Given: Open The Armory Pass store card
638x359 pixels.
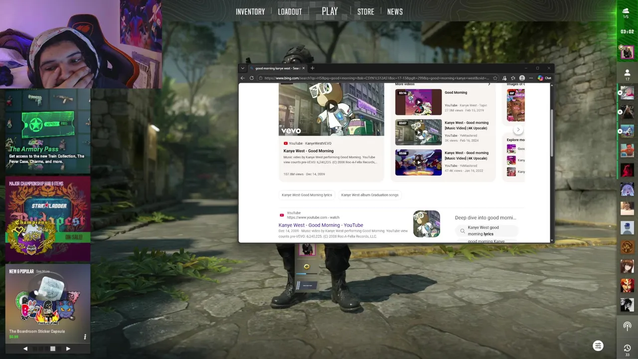Looking at the screenshot, I should pos(48,131).
